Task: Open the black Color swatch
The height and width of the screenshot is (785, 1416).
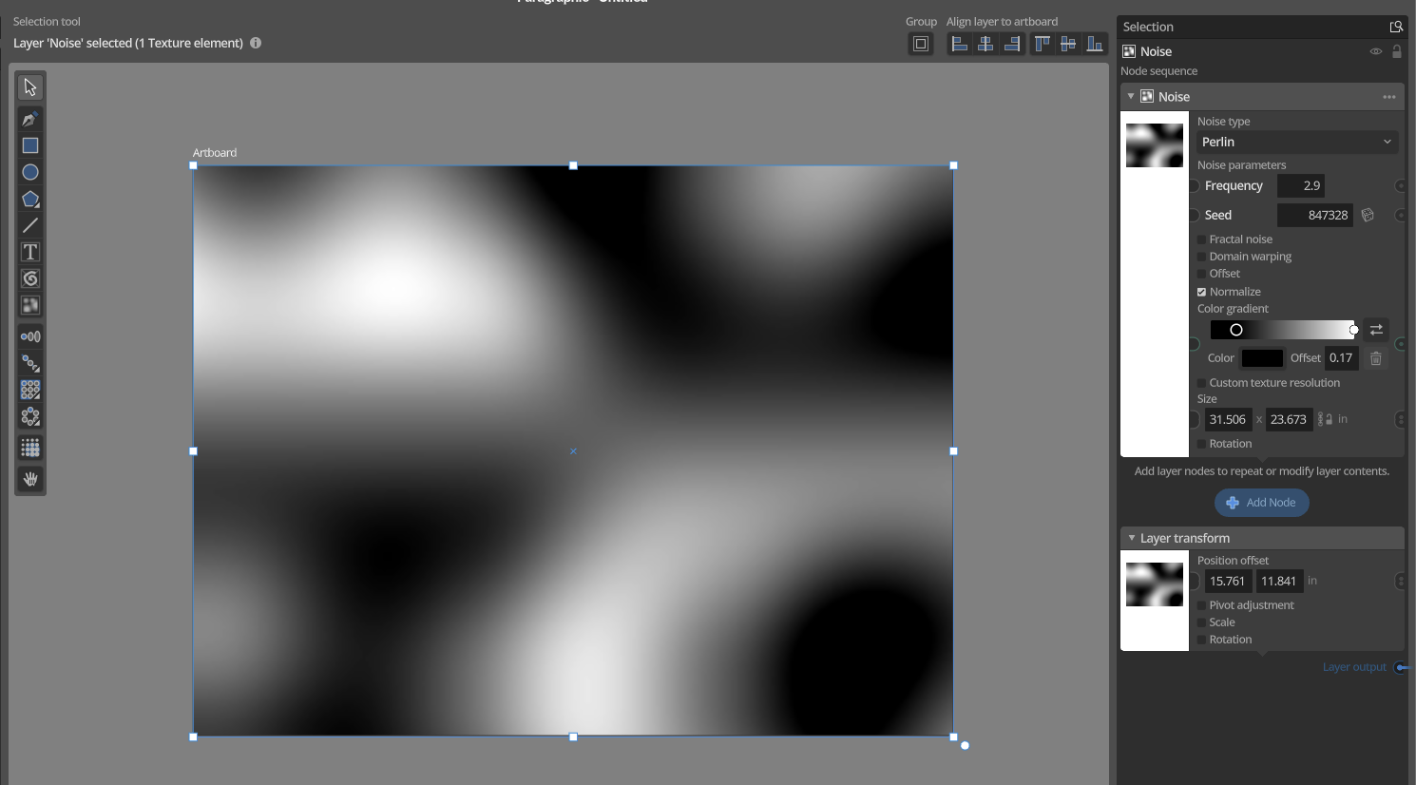Action: click(x=1262, y=358)
